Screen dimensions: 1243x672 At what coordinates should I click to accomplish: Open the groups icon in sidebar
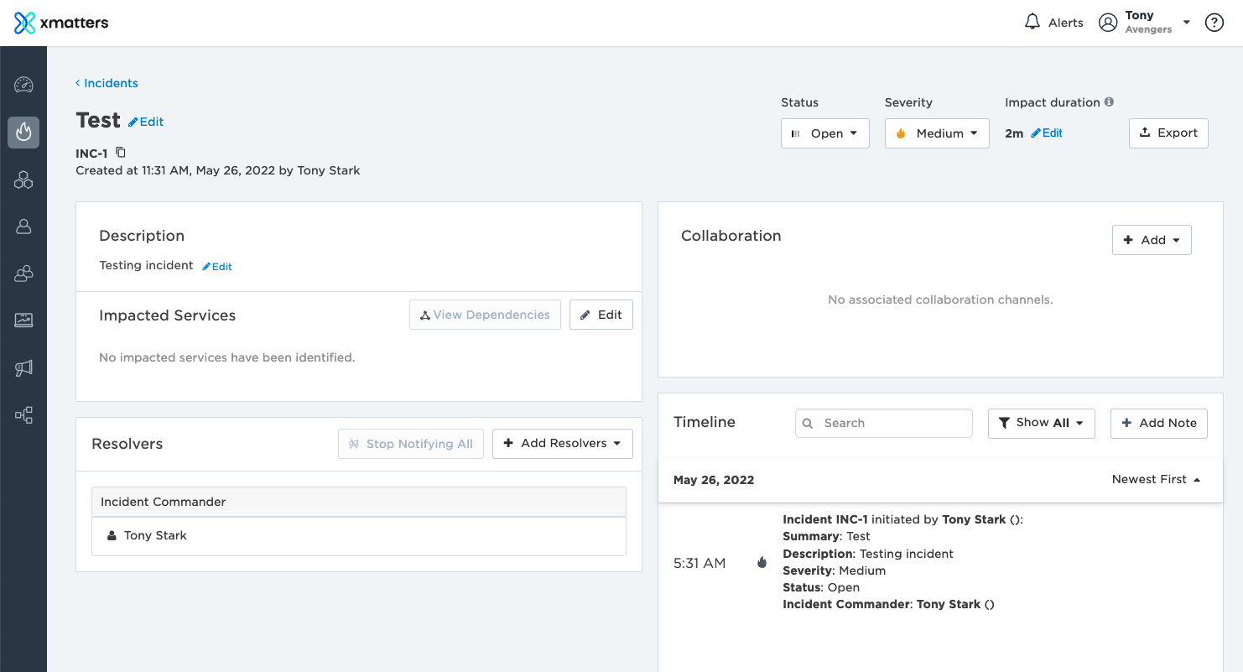pos(23,273)
